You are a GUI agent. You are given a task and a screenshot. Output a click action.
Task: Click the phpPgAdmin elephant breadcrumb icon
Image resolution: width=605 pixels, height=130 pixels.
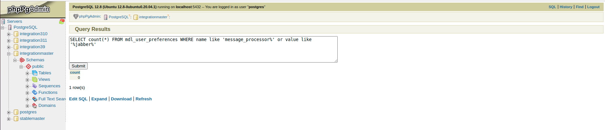76,17
